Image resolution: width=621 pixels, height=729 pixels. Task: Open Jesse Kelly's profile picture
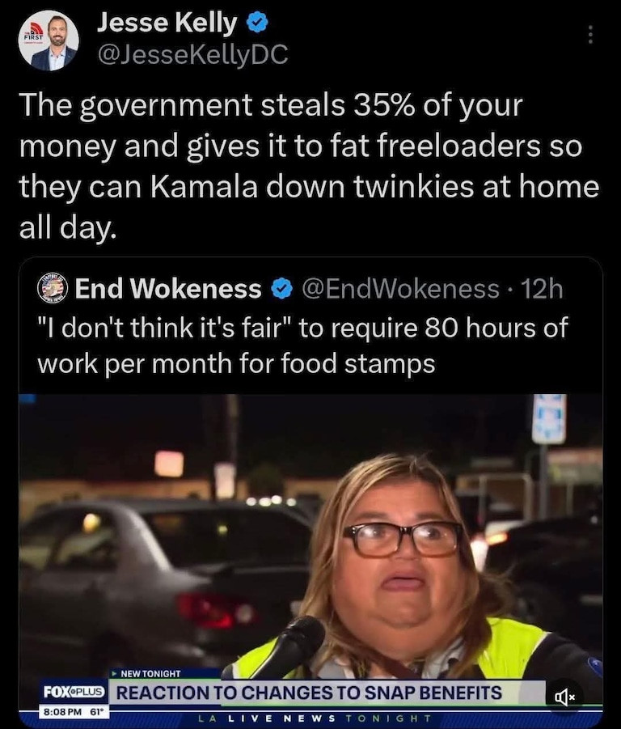49,40
